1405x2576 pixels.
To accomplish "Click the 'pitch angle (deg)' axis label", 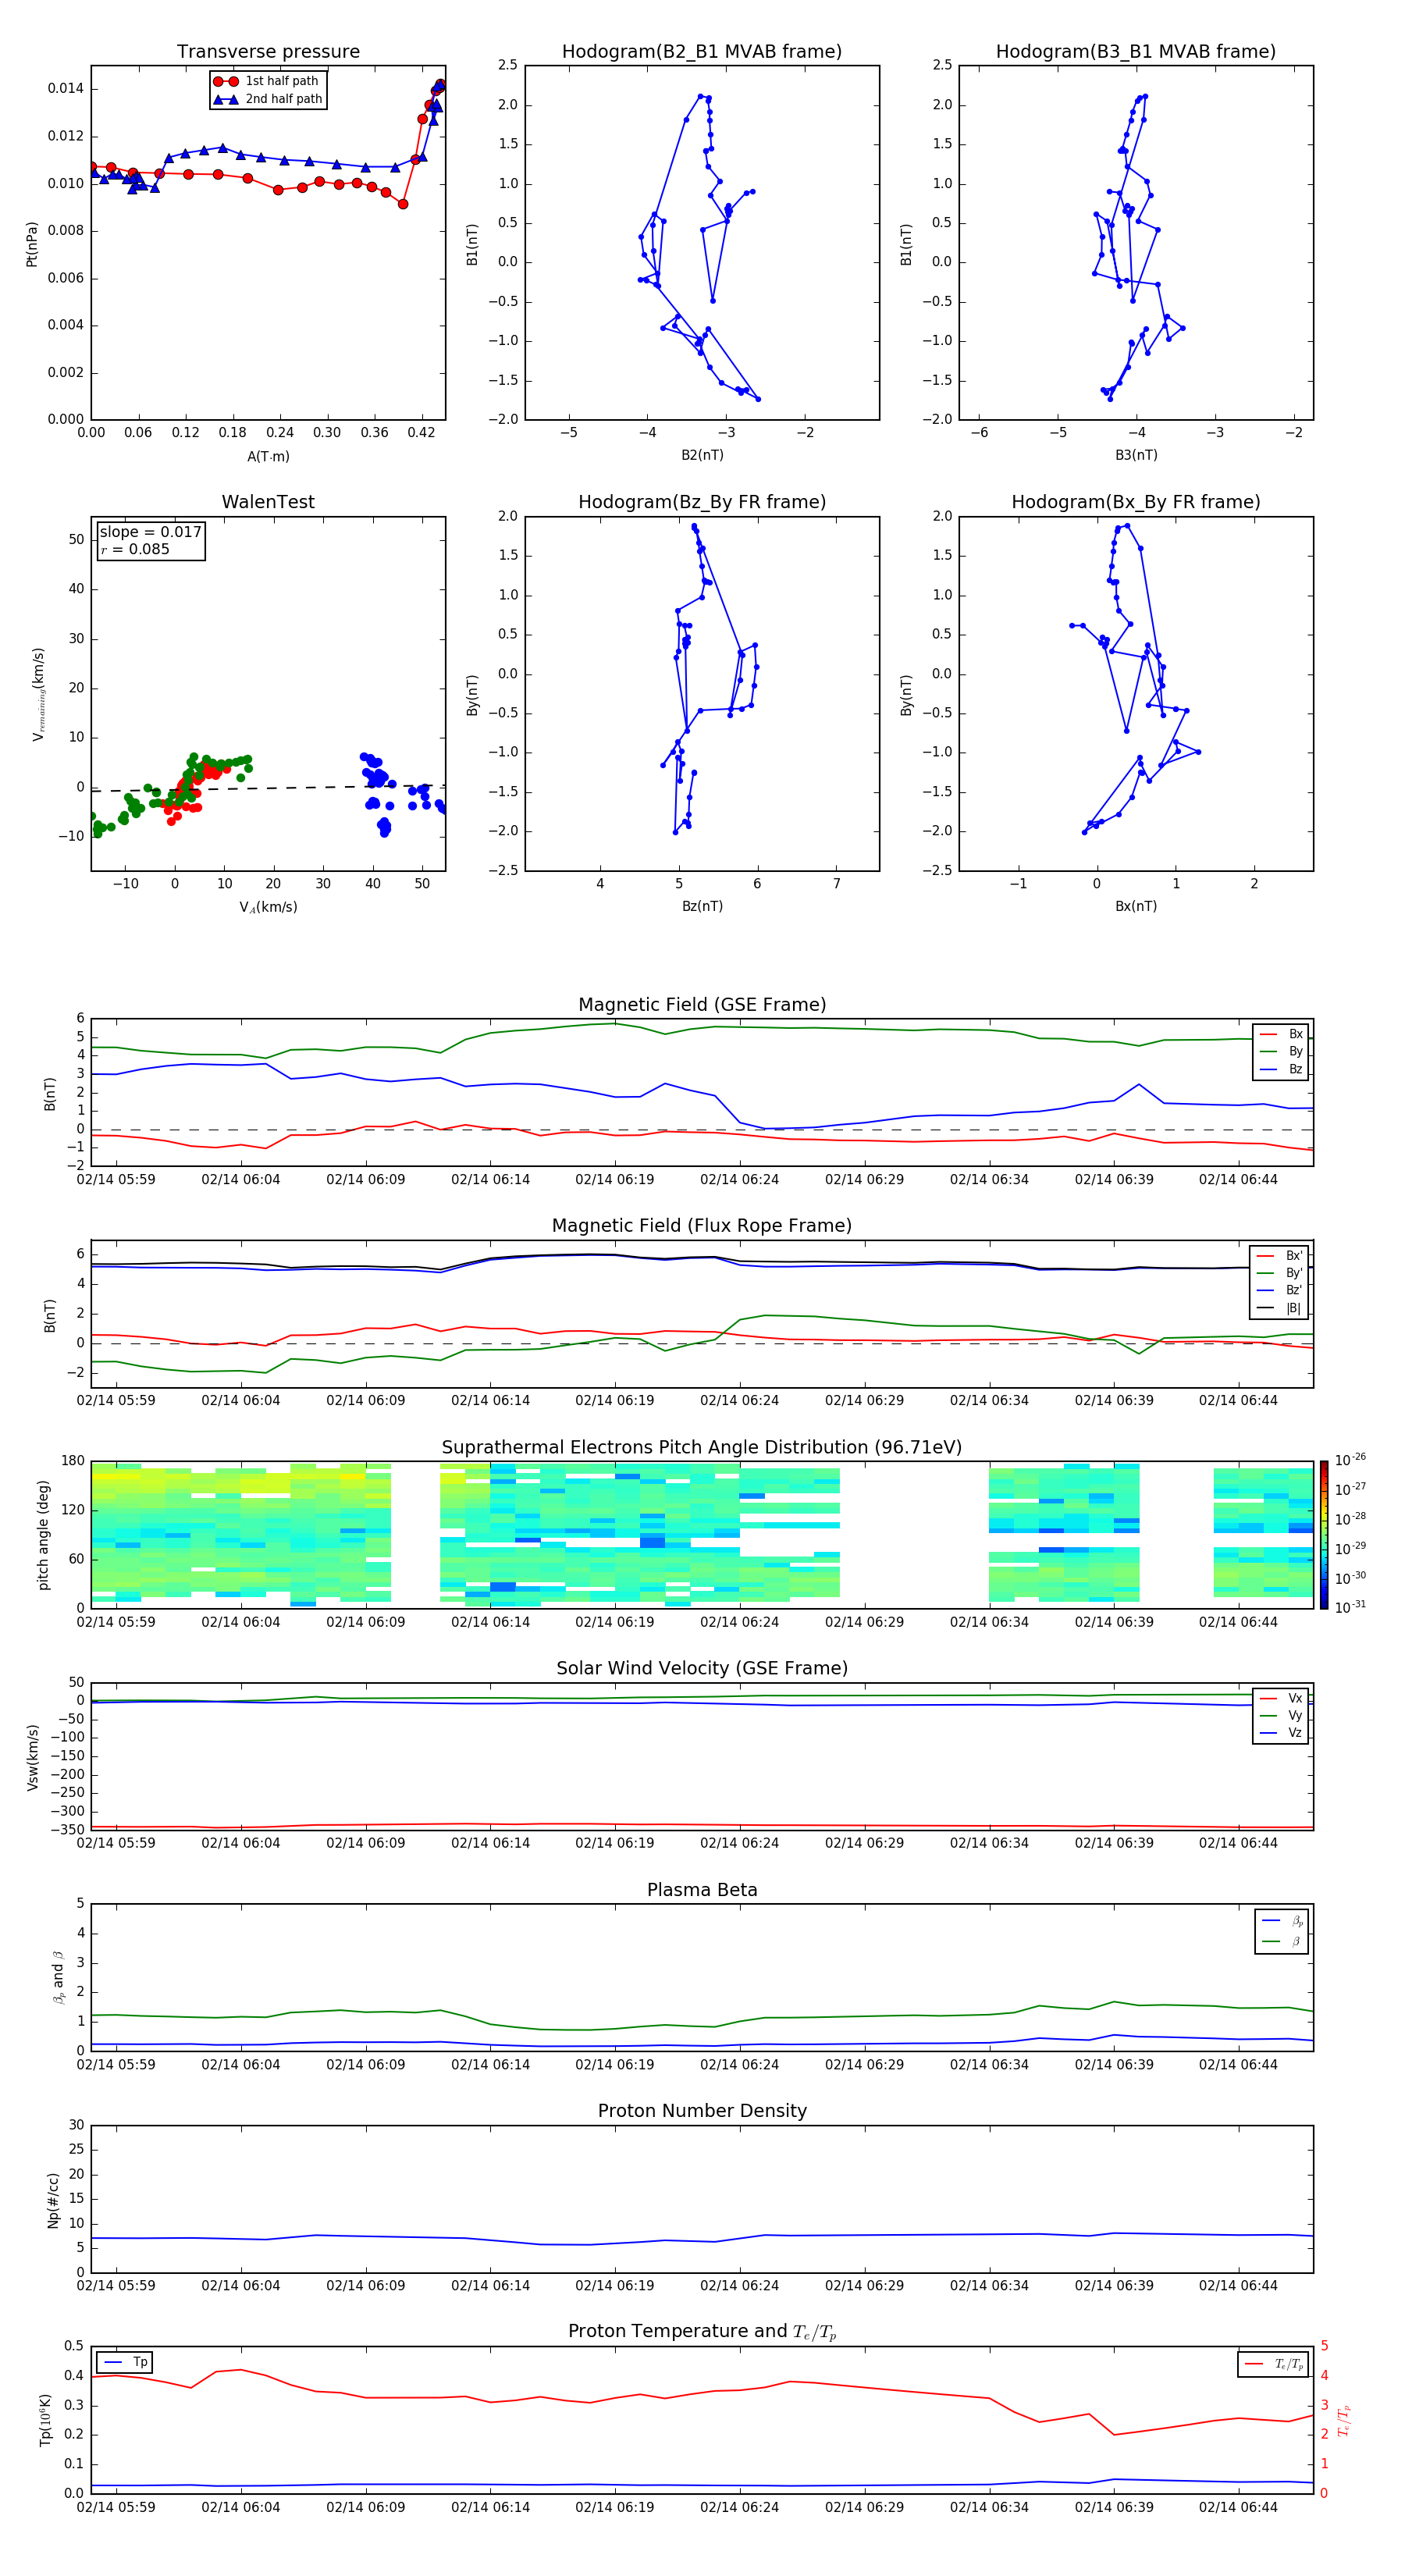I will tap(43, 1535).
